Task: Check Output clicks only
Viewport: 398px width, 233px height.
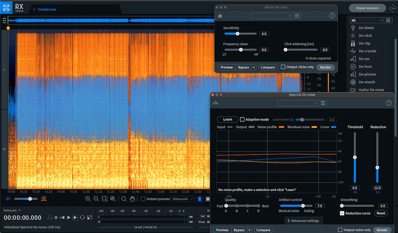Action: click(283, 67)
